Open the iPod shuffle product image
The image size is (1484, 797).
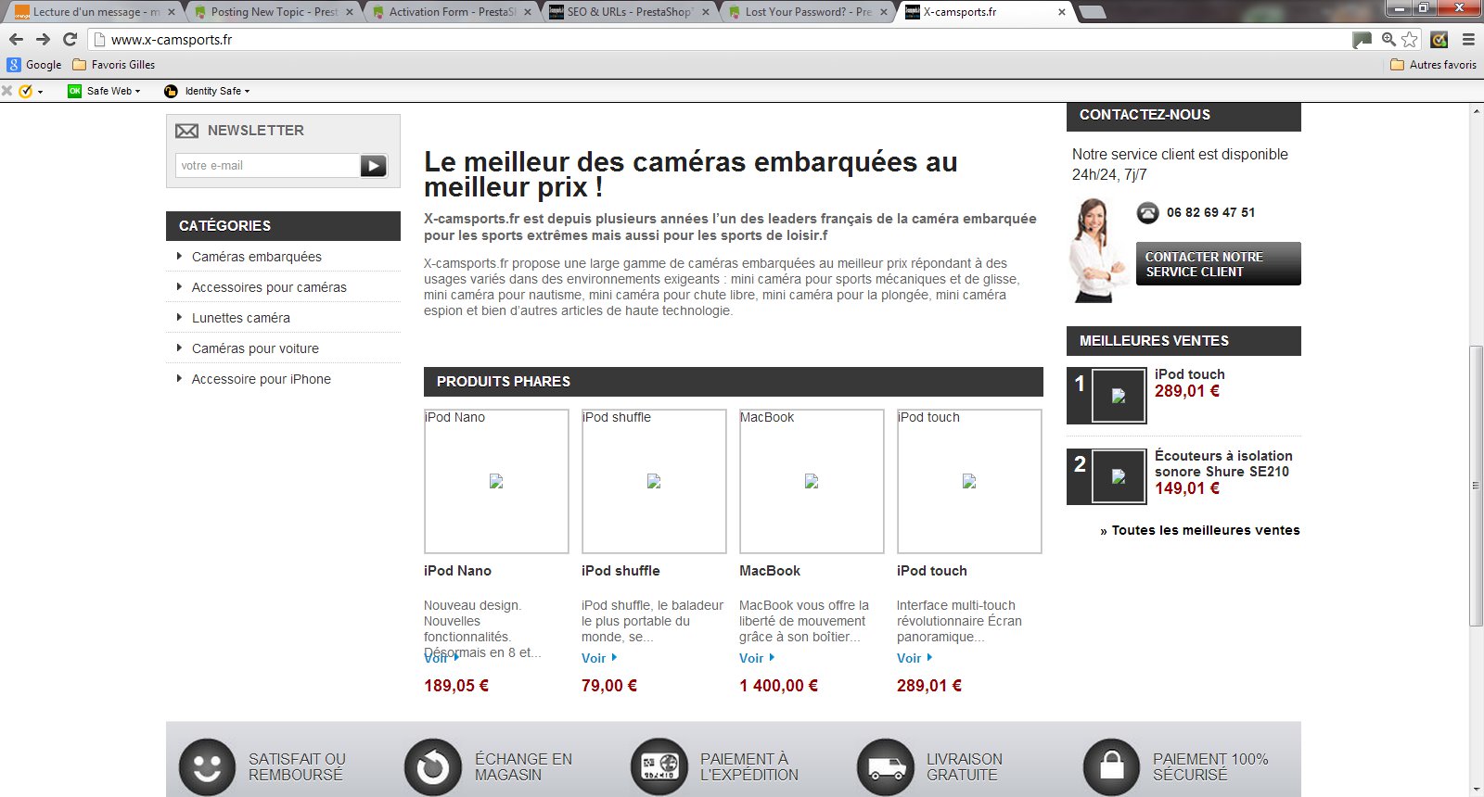point(654,481)
